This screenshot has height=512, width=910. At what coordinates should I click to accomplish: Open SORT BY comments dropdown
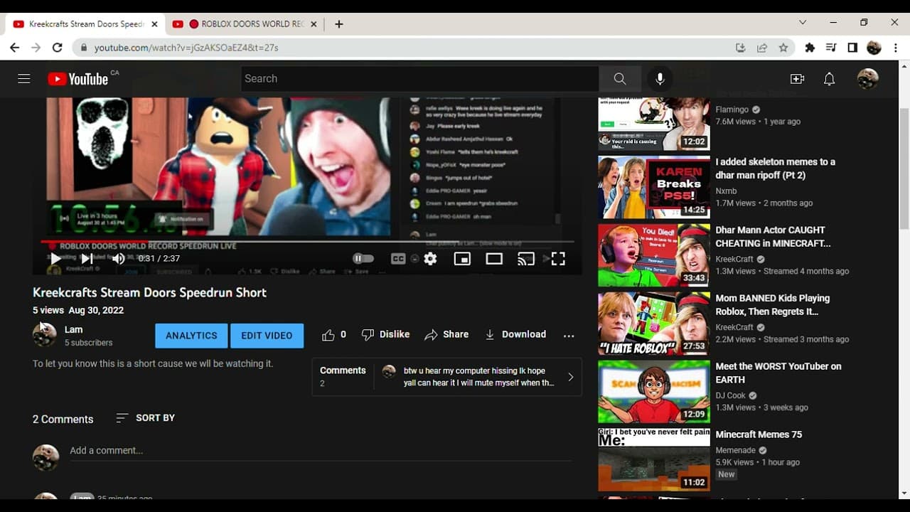[x=145, y=418]
